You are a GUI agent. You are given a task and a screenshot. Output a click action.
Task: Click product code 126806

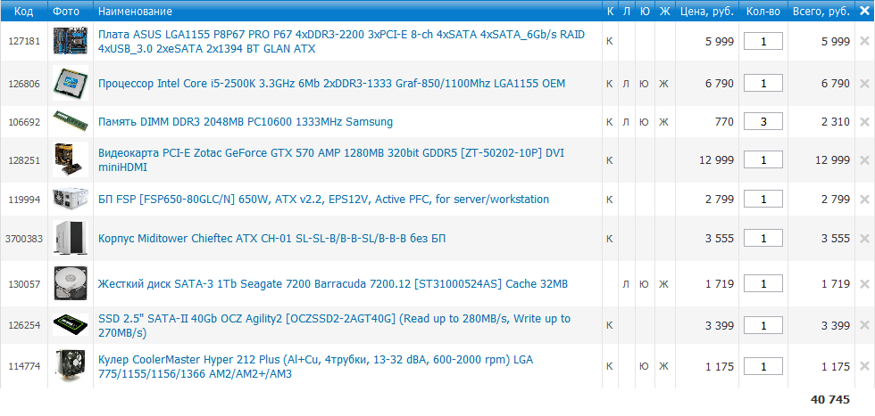tap(24, 84)
